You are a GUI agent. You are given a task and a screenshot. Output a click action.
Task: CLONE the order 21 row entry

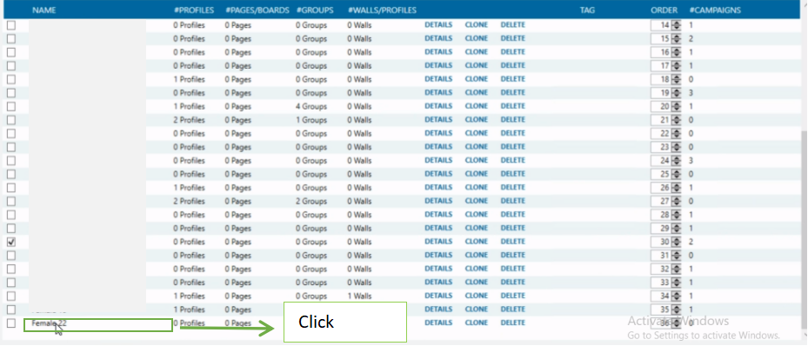coord(476,119)
